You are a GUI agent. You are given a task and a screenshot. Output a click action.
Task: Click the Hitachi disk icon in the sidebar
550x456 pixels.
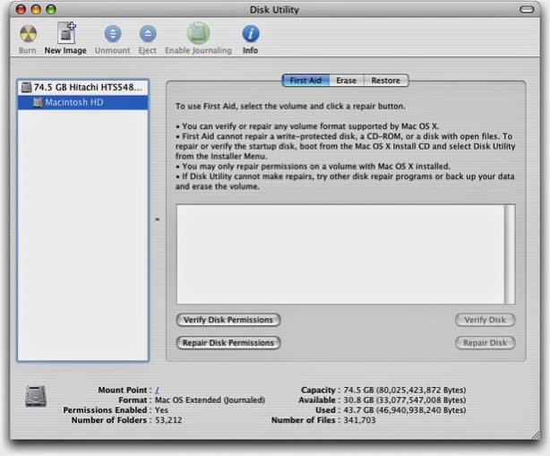click(x=26, y=87)
